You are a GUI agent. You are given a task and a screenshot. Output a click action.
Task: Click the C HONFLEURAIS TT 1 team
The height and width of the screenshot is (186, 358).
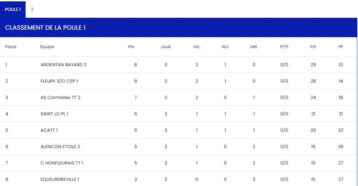coord(62,163)
